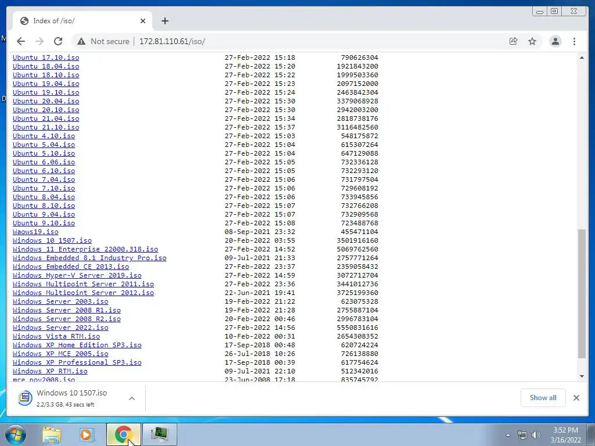Open Windows Multipoint Server 2011.iso
This screenshot has height=446, width=595.
(x=83, y=285)
